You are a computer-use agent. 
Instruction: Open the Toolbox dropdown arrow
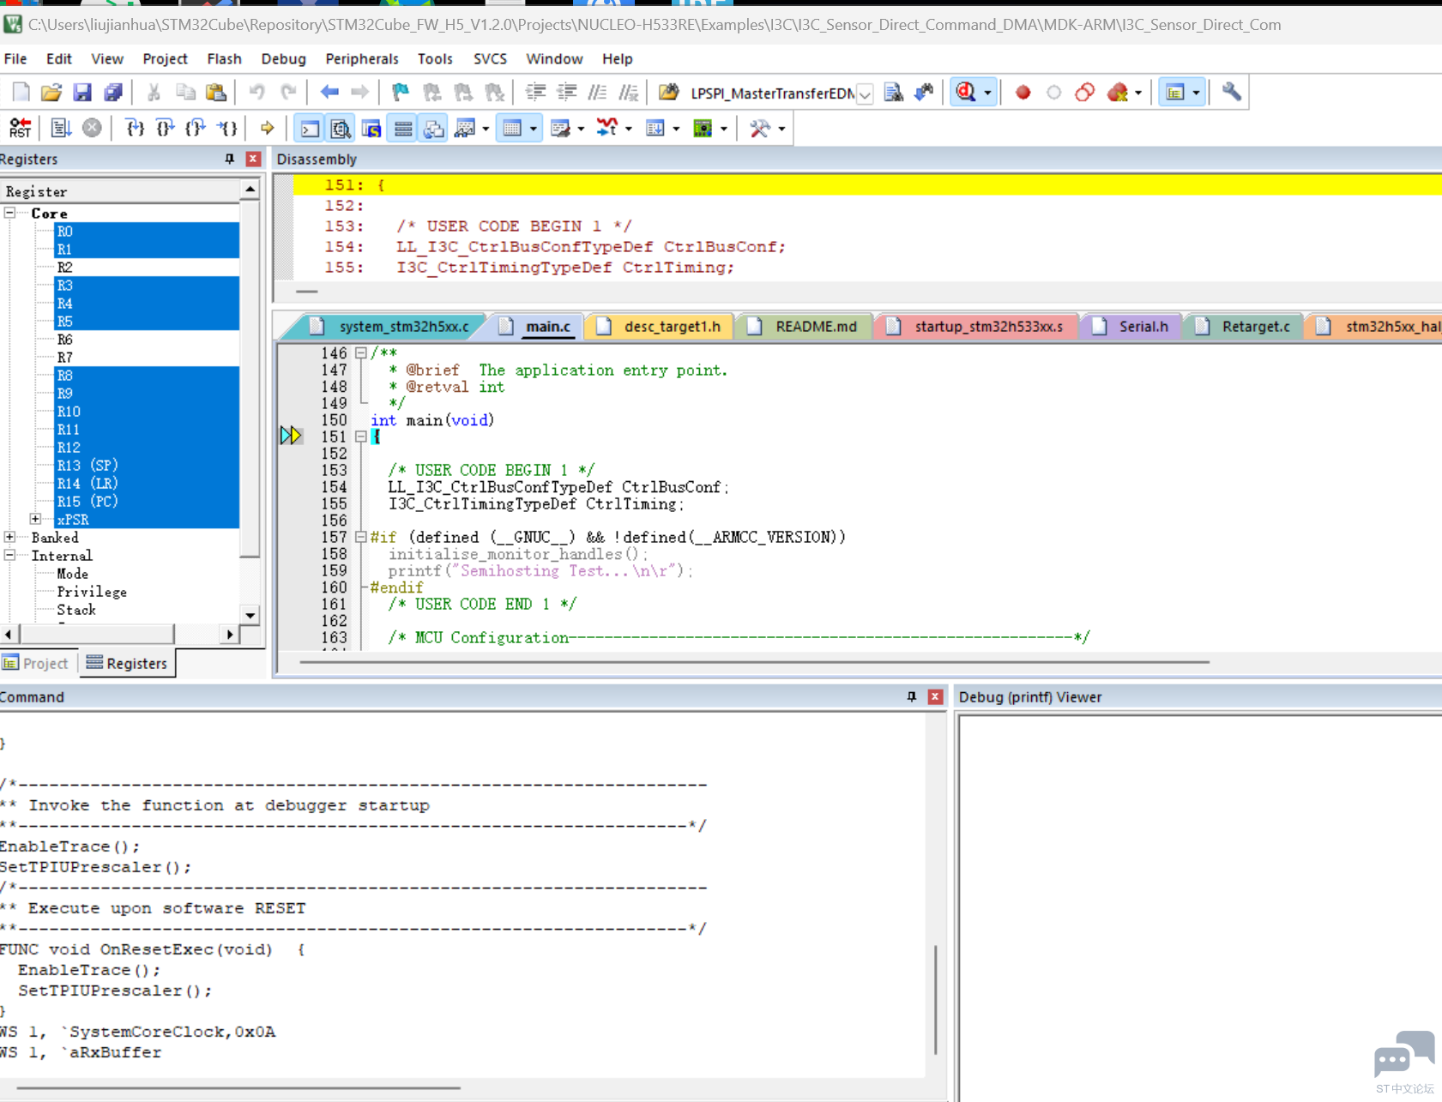click(x=781, y=129)
